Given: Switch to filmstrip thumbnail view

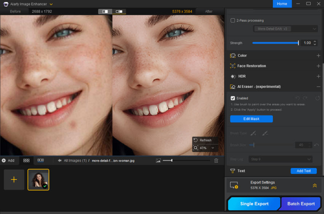Looking at the screenshot, I should click(x=40, y=160).
